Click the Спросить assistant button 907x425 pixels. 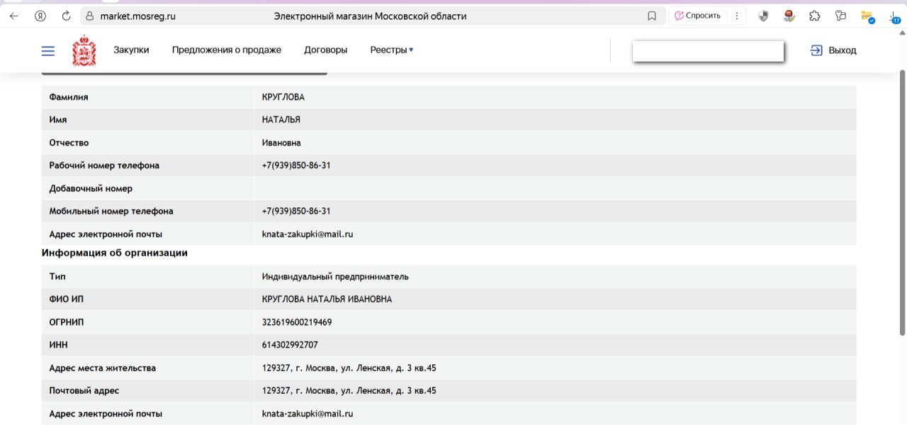697,16
